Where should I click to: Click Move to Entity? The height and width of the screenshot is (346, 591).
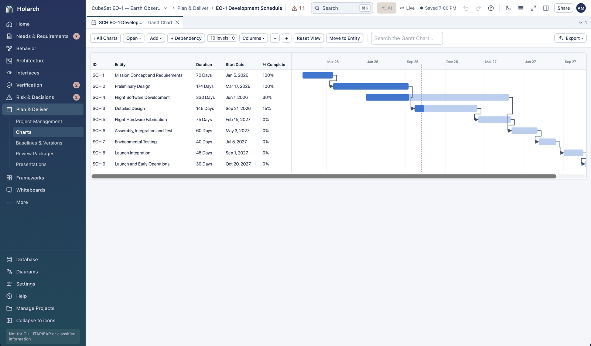coord(345,38)
